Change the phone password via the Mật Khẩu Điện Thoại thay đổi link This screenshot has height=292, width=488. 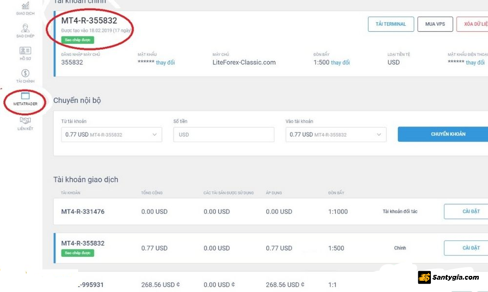click(475, 62)
